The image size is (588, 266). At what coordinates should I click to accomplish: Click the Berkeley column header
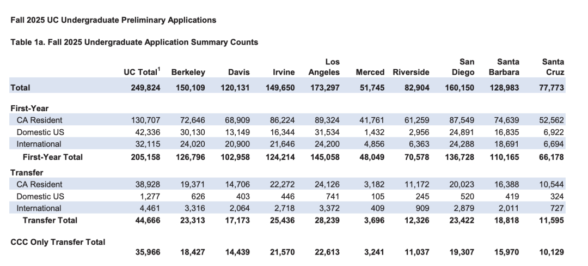pos(188,72)
